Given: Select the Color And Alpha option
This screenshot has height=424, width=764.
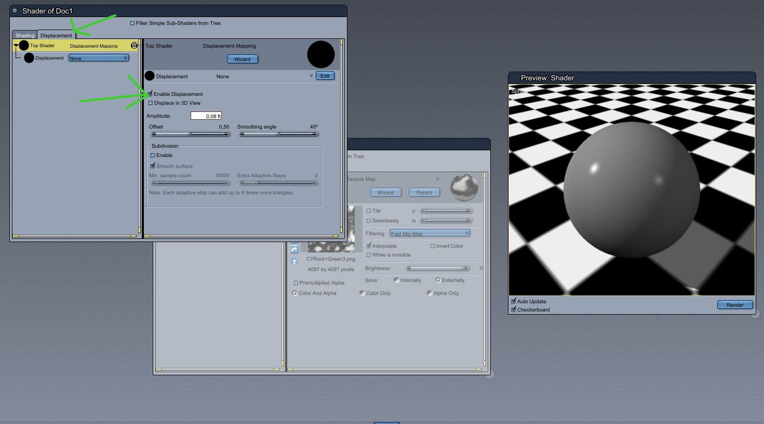Looking at the screenshot, I should (294, 293).
